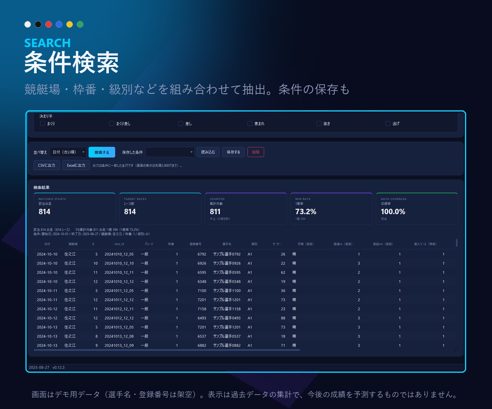This screenshot has width=492, height=409.
Task: Click the red 削除 button
Action: coord(256,152)
